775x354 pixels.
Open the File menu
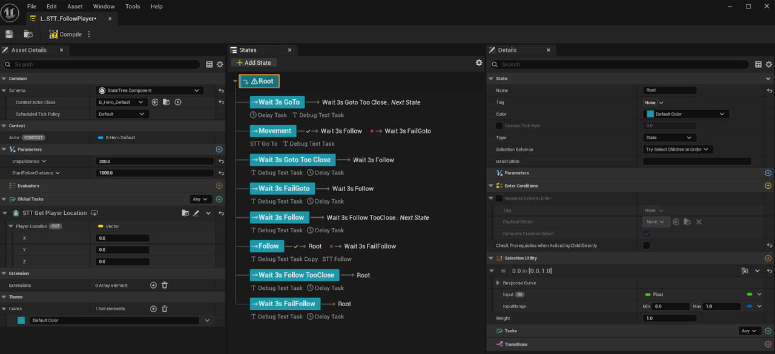pyautogui.click(x=31, y=6)
